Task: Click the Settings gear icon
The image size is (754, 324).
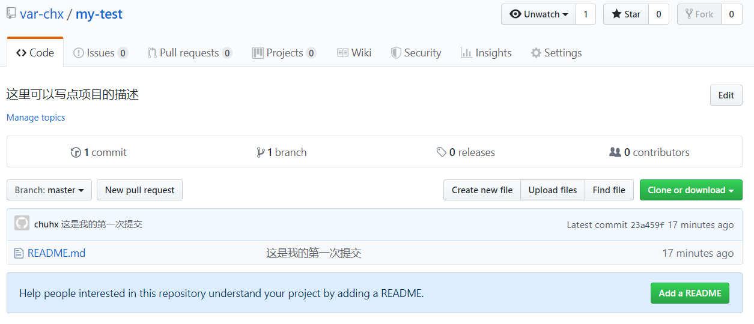Action: click(x=536, y=53)
